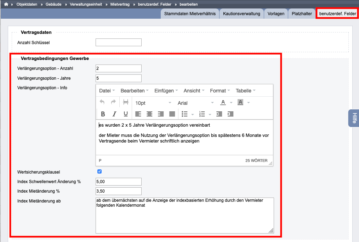Open the Tabelle menu
The height and width of the screenshot is (242, 359).
point(245,91)
